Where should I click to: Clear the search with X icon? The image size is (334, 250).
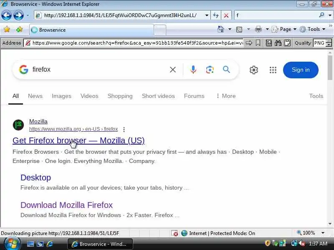173,70
